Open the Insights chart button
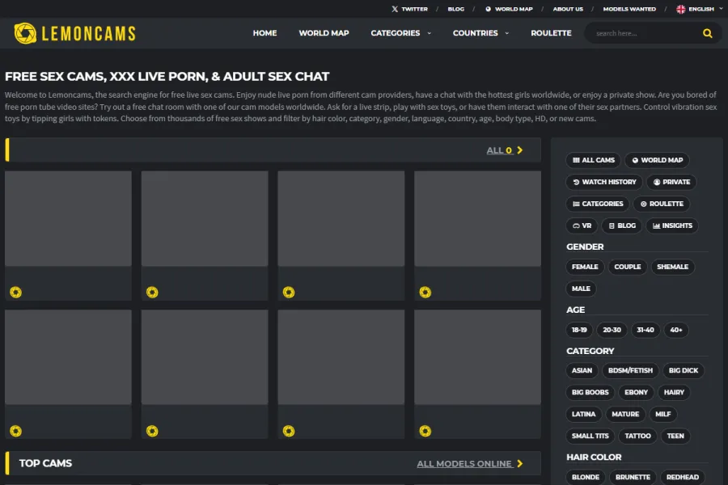 [x=672, y=226]
